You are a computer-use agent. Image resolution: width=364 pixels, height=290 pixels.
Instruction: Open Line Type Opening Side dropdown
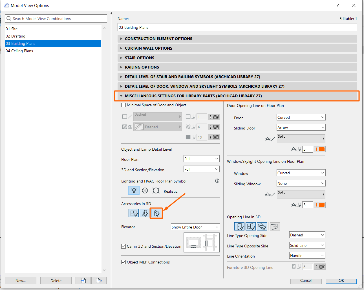(x=307, y=235)
